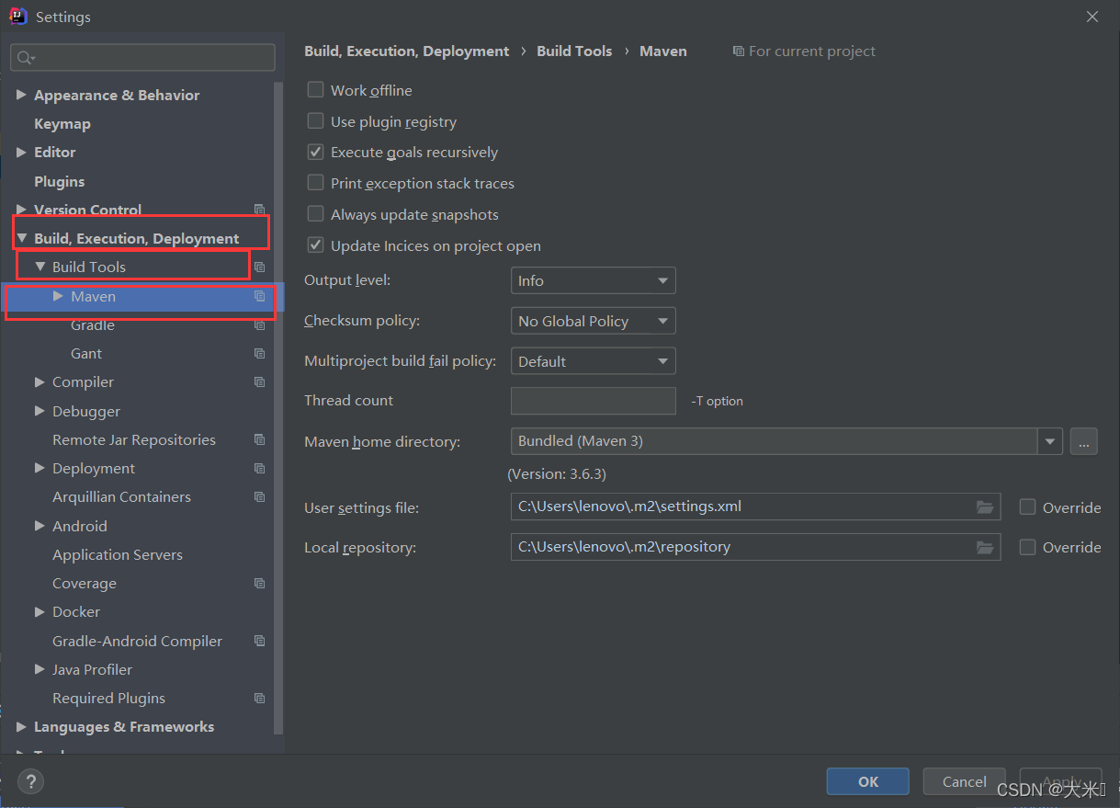This screenshot has height=808, width=1120.
Task: Click the project-scope icon beside Coverage
Action: [260, 583]
